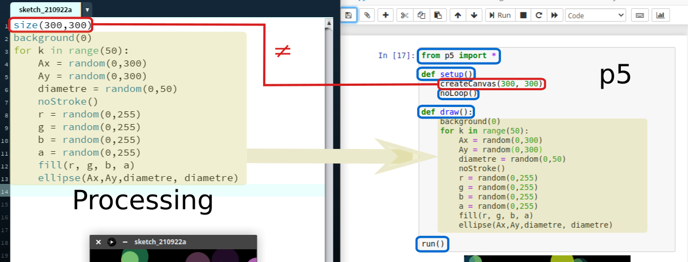Click the bar chart icon in Jupyter toolbar
The image size is (688, 262).
(660, 16)
